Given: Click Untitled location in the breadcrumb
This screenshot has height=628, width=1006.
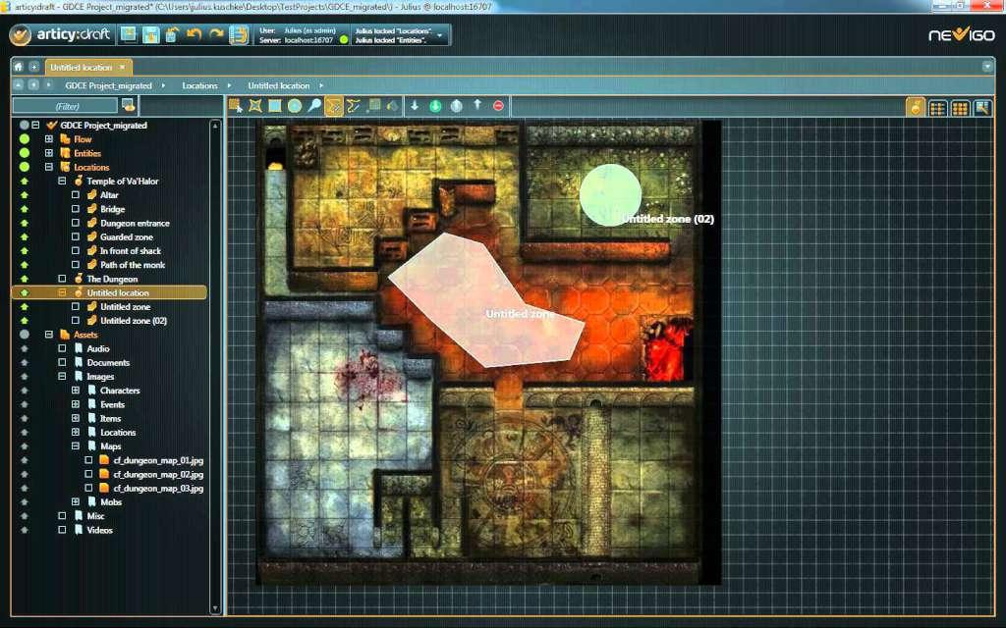Looking at the screenshot, I should point(278,85).
